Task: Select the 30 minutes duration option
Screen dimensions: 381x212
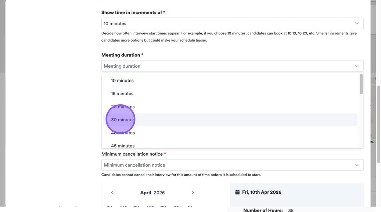Action: click(123, 120)
